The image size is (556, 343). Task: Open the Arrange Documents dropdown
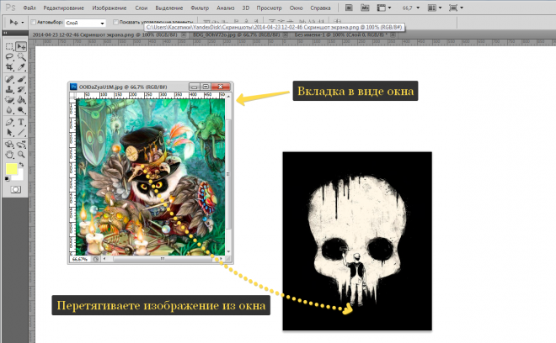[x=436, y=8]
